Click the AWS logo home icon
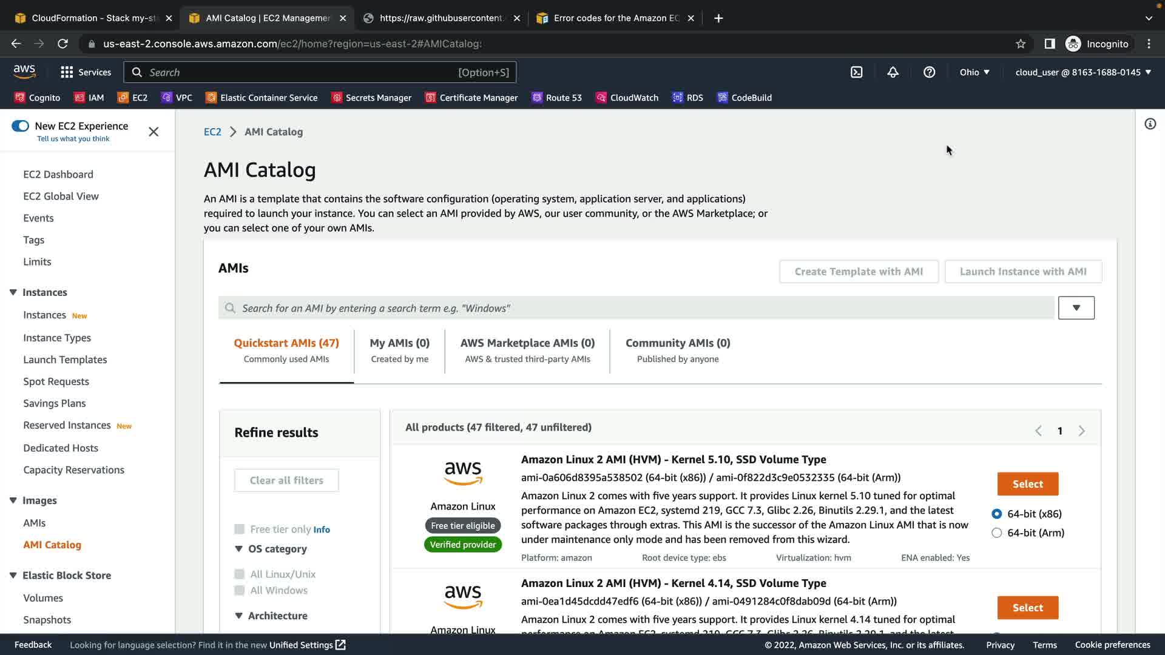1165x655 pixels. click(24, 72)
